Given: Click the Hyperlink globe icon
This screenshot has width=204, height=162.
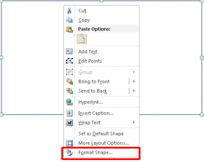Looking at the screenshot, I should pos(69,102).
